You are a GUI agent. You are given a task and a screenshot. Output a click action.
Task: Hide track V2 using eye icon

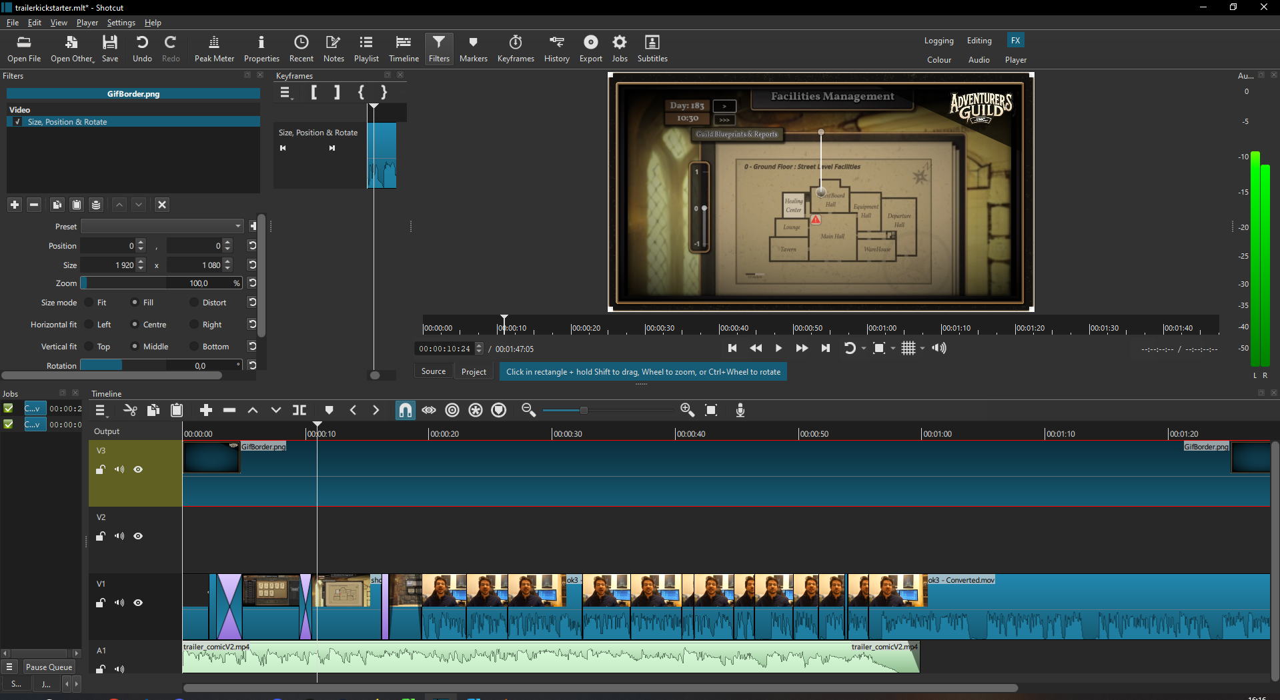[138, 536]
